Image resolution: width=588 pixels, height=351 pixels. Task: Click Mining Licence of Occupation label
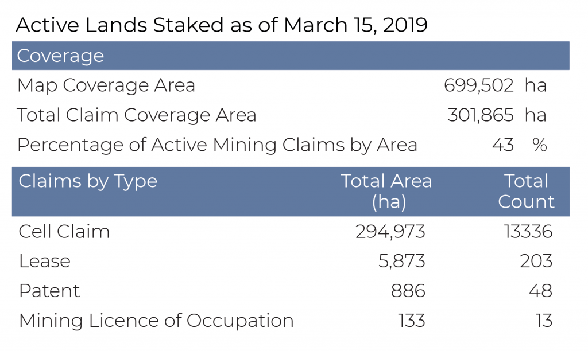156,321
